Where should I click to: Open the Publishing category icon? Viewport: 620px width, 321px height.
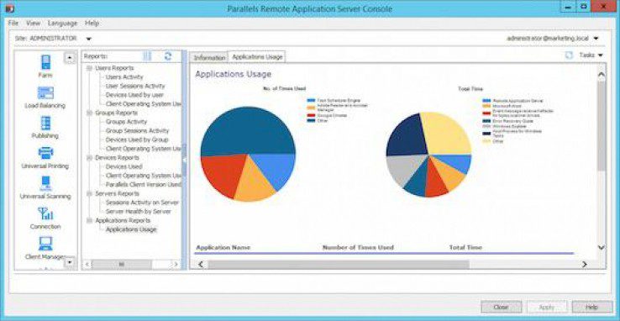[x=45, y=123]
